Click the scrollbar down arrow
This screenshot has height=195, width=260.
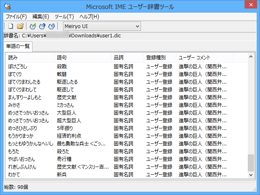[x=251, y=175]
